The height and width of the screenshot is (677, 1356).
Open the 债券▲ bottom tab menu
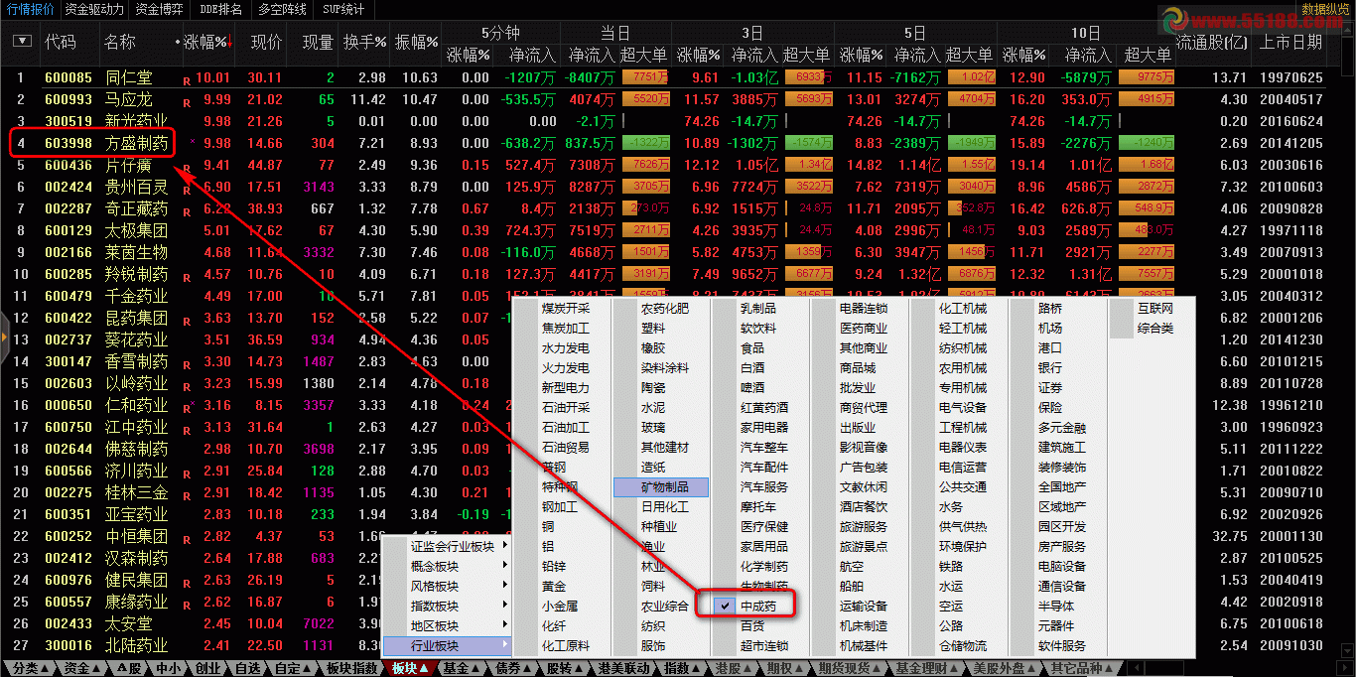513,668
